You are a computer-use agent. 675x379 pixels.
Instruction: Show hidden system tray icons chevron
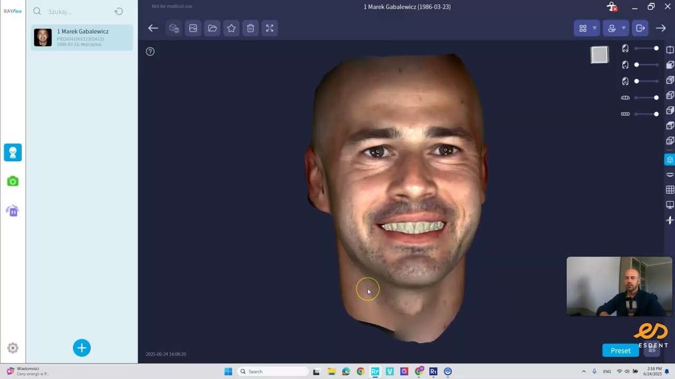click(583, 372)
